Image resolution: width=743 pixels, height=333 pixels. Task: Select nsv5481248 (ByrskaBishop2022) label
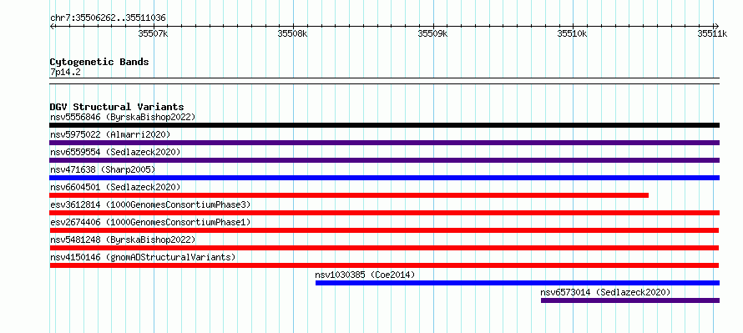(x=123, y=240)
